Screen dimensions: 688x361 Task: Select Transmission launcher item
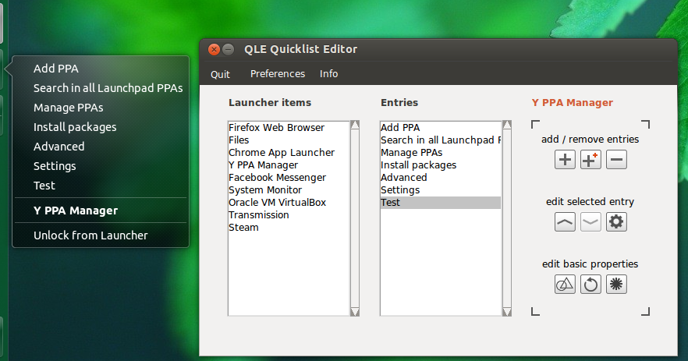(289, 215)
